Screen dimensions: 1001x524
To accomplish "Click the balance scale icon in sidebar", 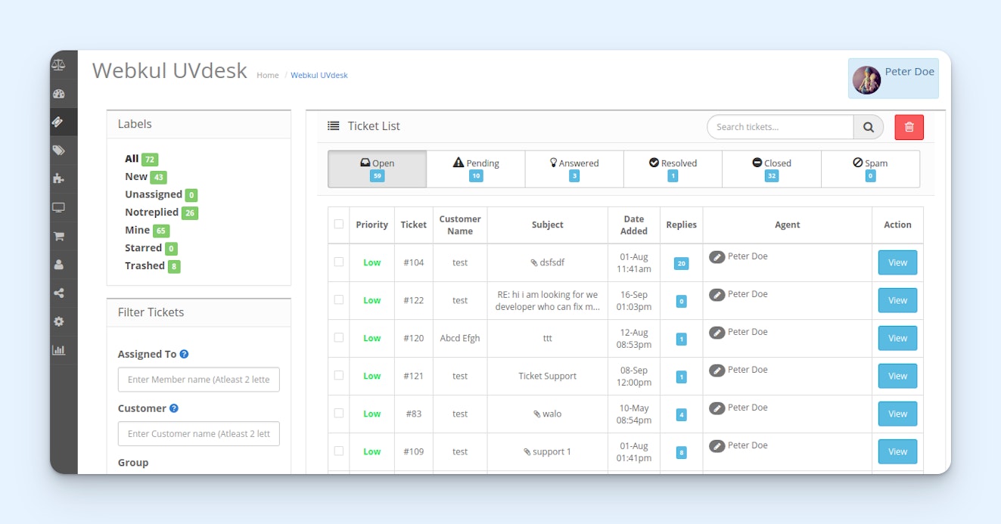I will 58,65.
